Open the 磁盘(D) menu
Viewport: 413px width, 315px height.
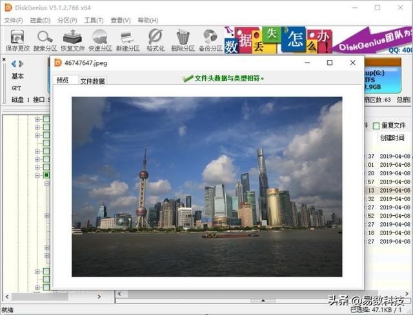click(40, 20)
